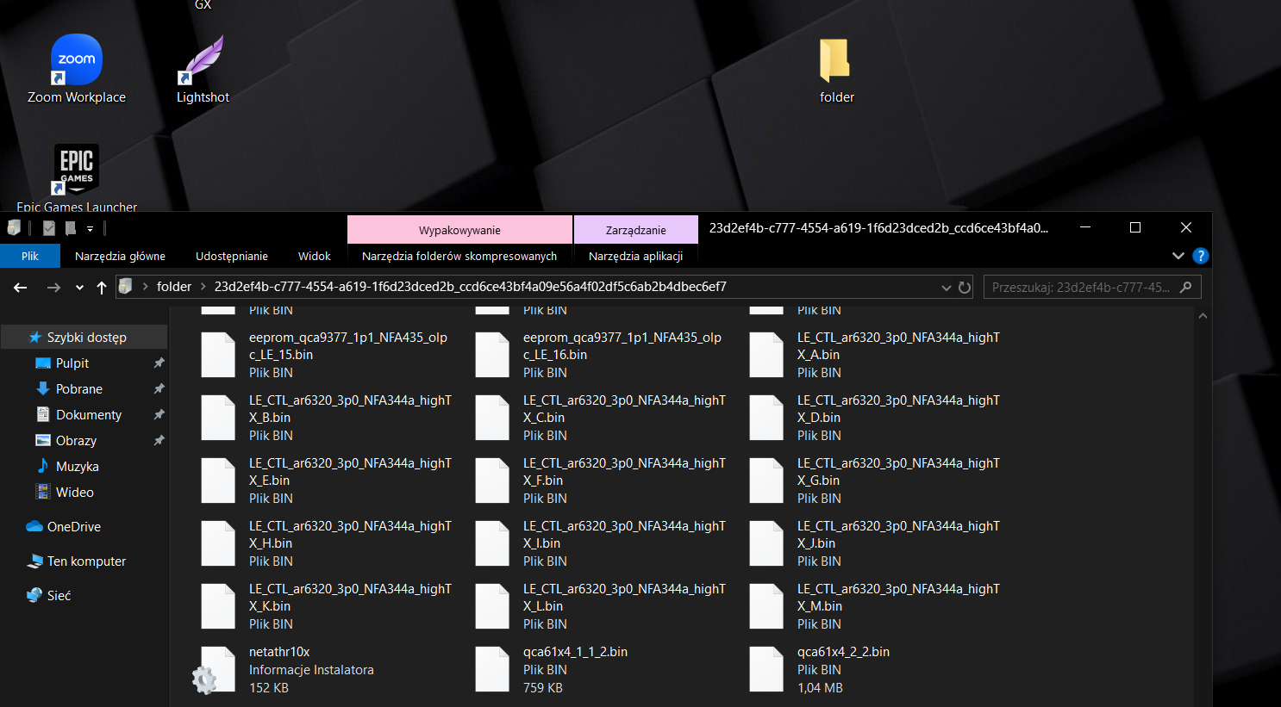Image resolution: width=1281 pixels, height=707 pixels.
Task: Expand the ribbon using the chevron near help
Action: (x=1178, y=256)
